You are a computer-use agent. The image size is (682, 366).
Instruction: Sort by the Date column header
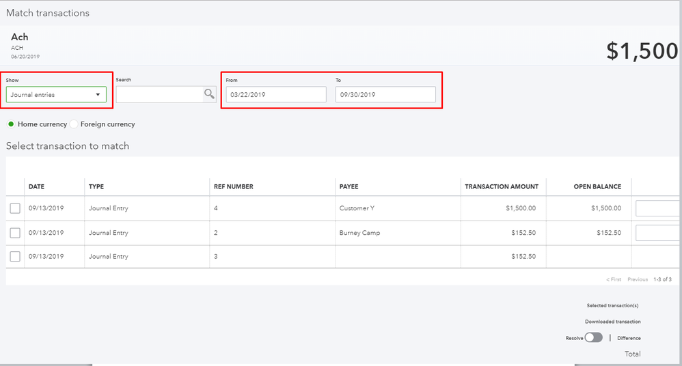(x=37, y=186)
